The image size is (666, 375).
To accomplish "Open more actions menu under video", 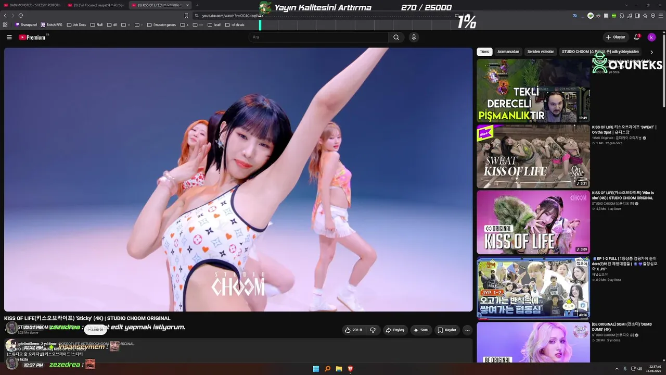I will [x=467, y=330].
